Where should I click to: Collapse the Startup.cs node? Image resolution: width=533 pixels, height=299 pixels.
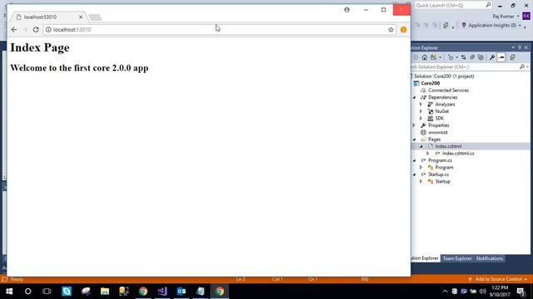415,174
